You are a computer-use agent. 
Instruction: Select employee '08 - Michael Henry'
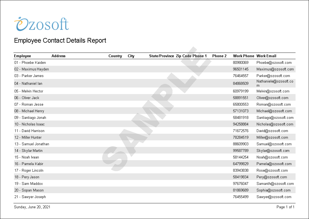click(29, 111)
